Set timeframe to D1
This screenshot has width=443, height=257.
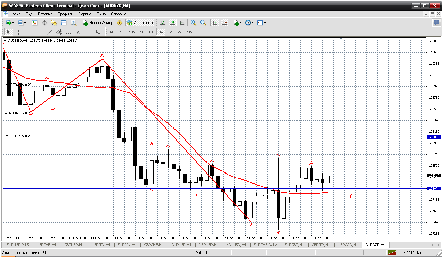click(x=170, y=32)
